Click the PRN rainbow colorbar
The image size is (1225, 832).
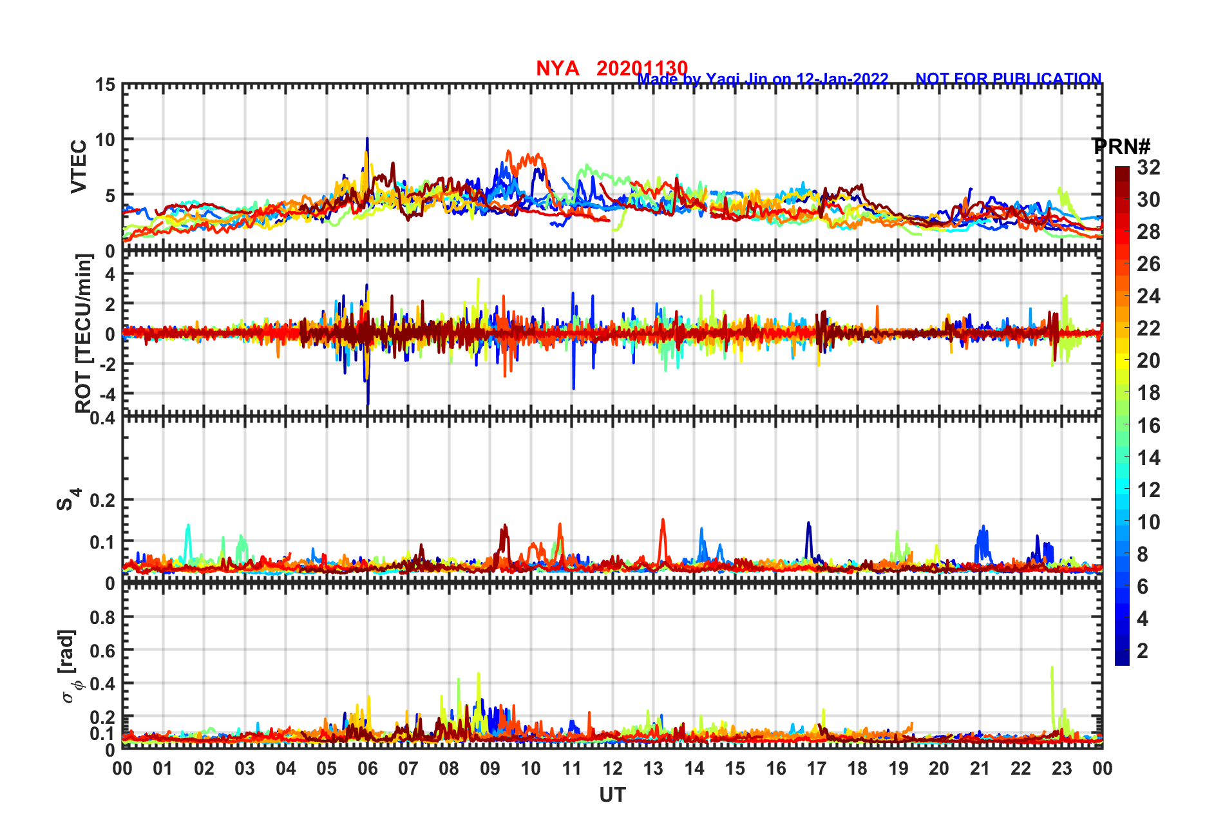1122,416
